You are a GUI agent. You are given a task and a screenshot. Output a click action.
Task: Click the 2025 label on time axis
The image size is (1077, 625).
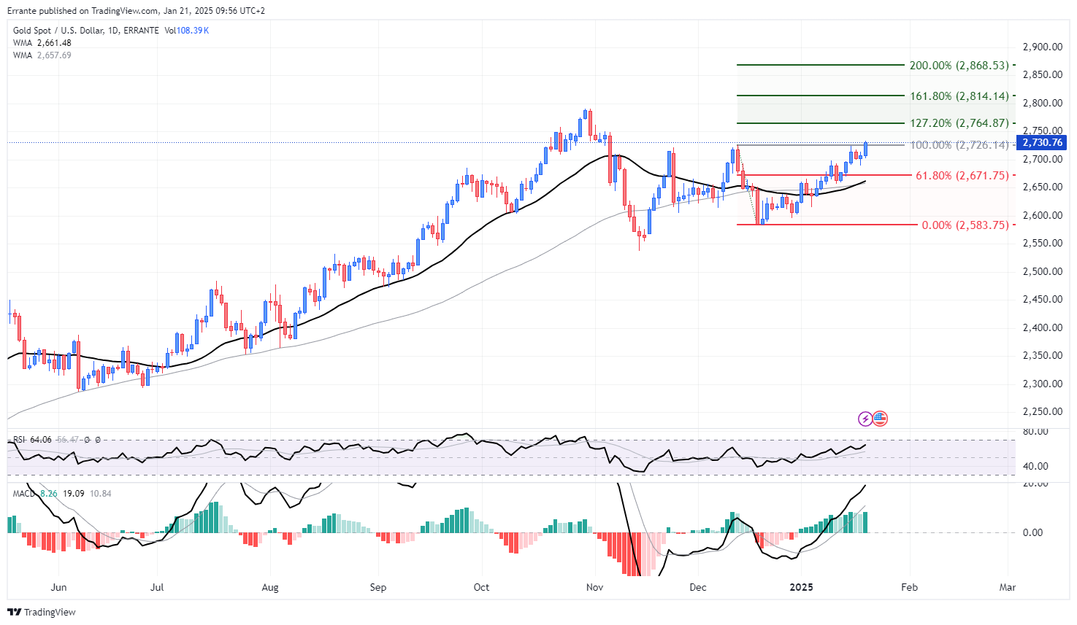[802, 587]
